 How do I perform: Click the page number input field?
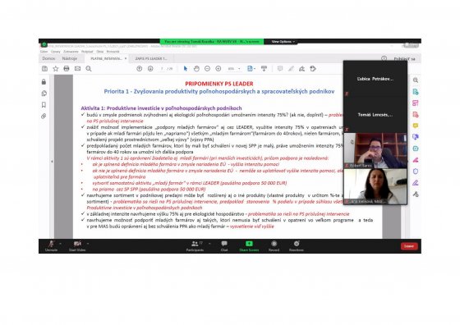click(x=163, y=69)
